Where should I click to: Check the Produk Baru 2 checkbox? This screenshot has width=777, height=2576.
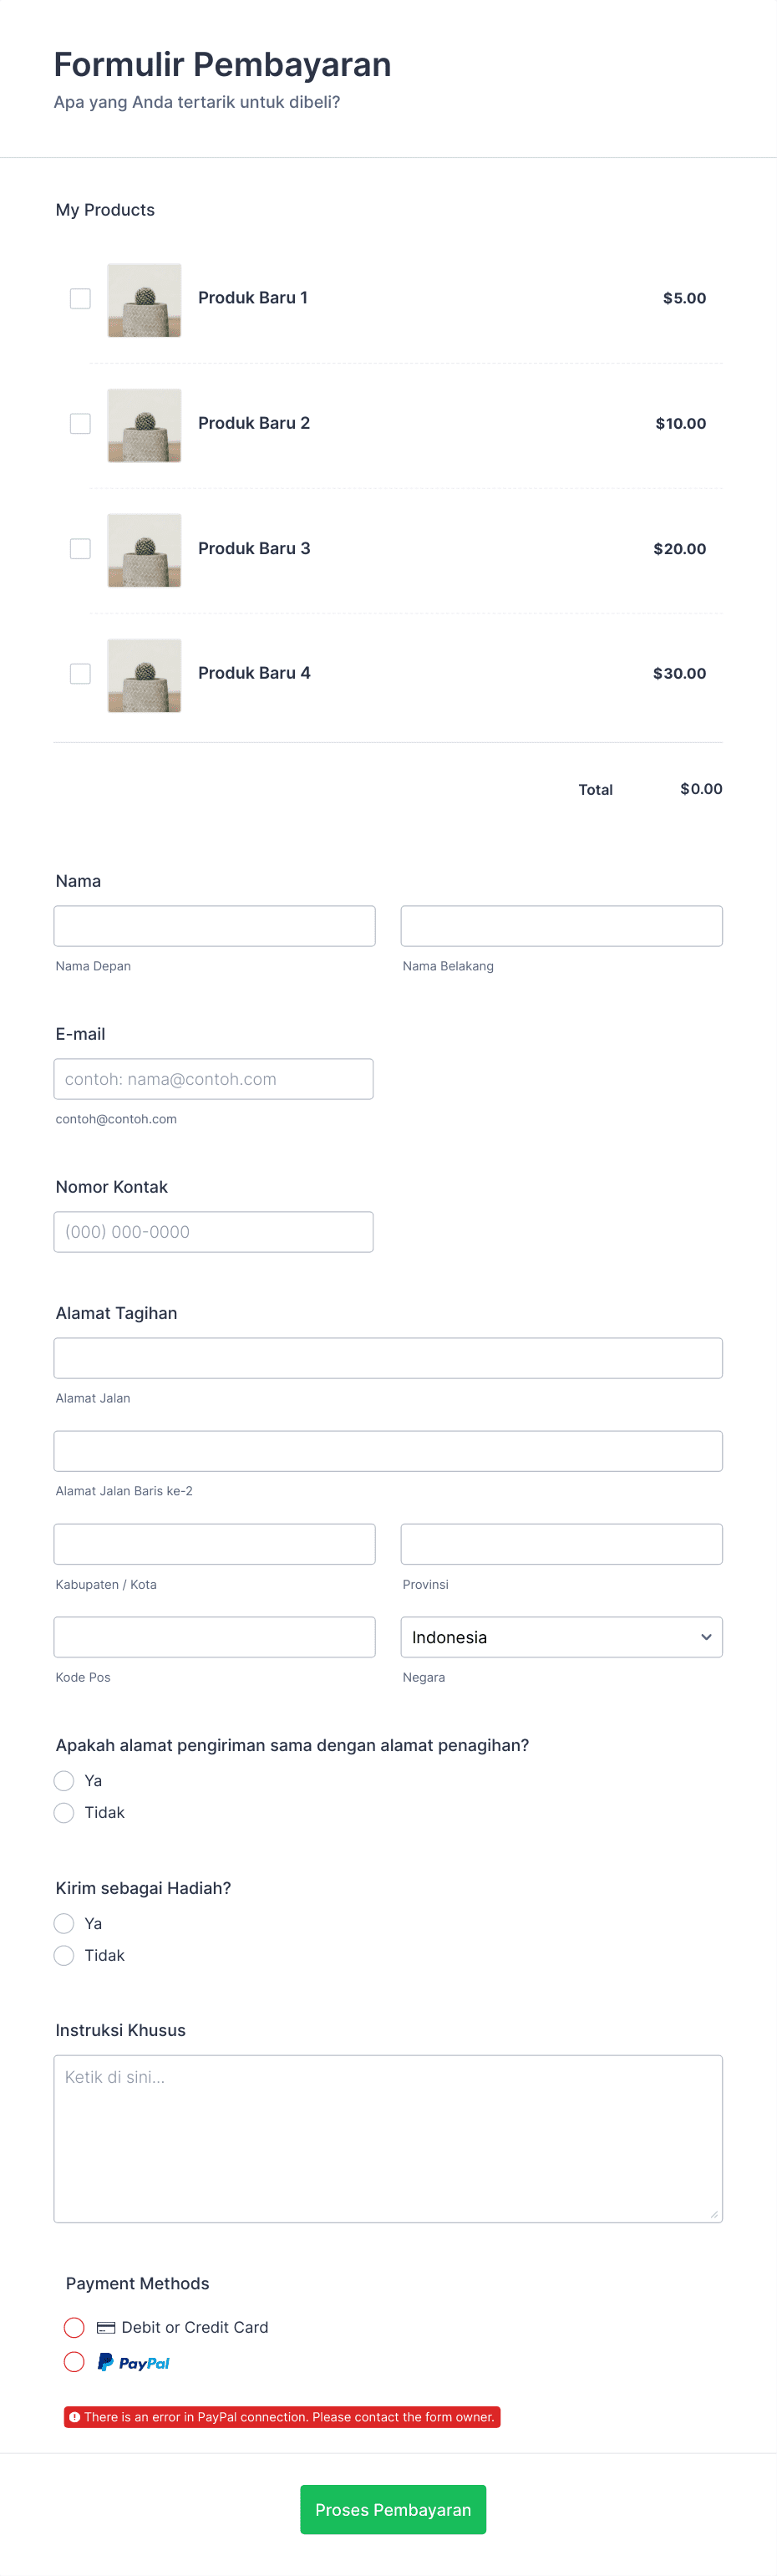(80, 423)
